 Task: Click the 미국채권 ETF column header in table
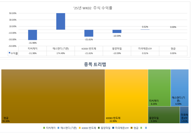[x=145, y=49]
